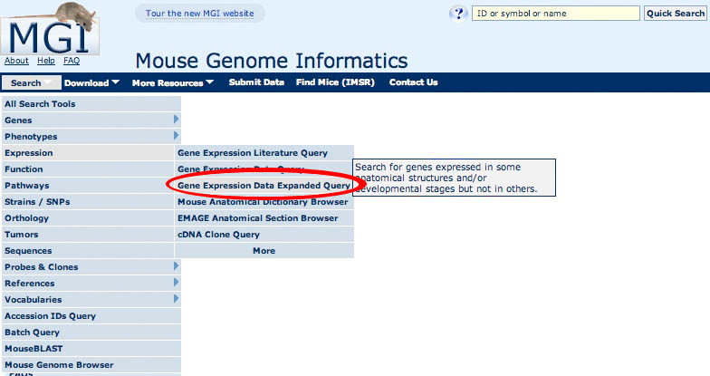
Task: Open MouseBLAST
Action: pos(91,348)
